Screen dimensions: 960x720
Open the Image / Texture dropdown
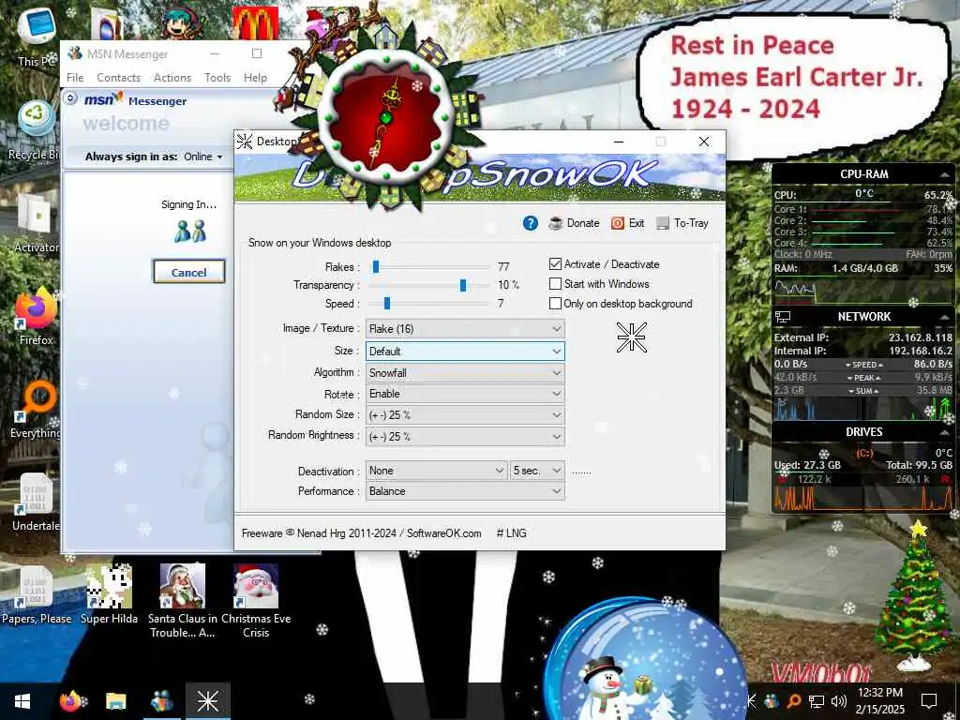tap(465, 329)
